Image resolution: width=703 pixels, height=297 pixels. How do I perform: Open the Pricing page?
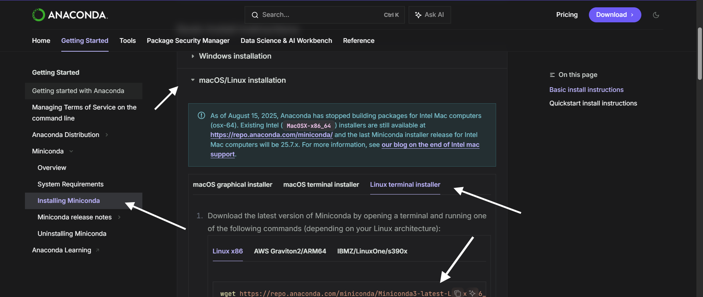[567, 15]
